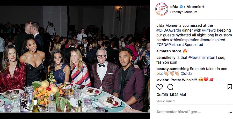The image size is (233, 119).
Task: Visit the @lewishamilton mention in comment
Action: pos(202,58)
